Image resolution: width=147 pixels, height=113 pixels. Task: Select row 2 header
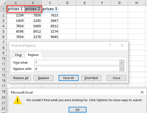(x=3, y=15)
